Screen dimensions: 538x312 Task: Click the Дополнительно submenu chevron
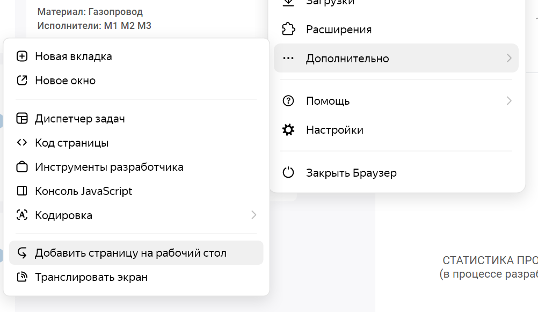pyautogui.click(x=508, y=58)
